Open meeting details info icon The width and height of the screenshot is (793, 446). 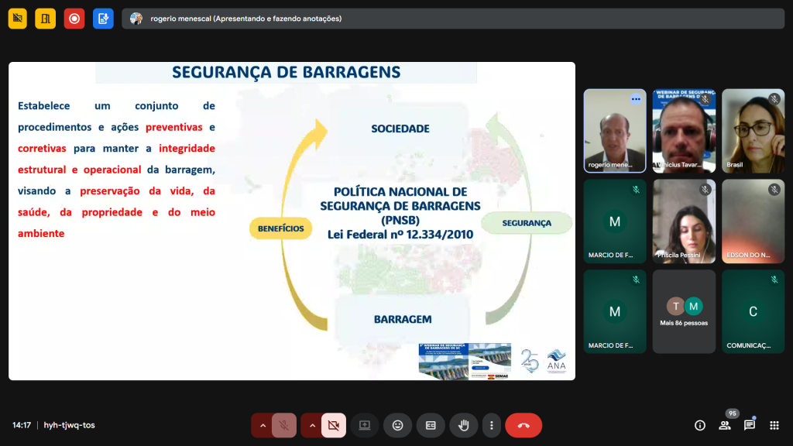(x=700, y=425)
